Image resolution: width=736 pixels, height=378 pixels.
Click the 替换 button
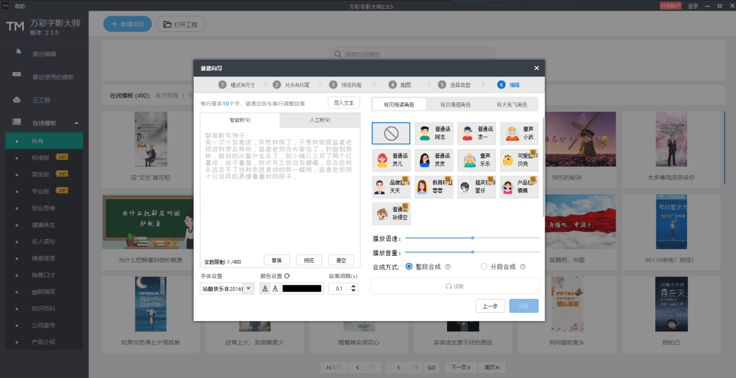pyautogui.click(x=277, y=261)
